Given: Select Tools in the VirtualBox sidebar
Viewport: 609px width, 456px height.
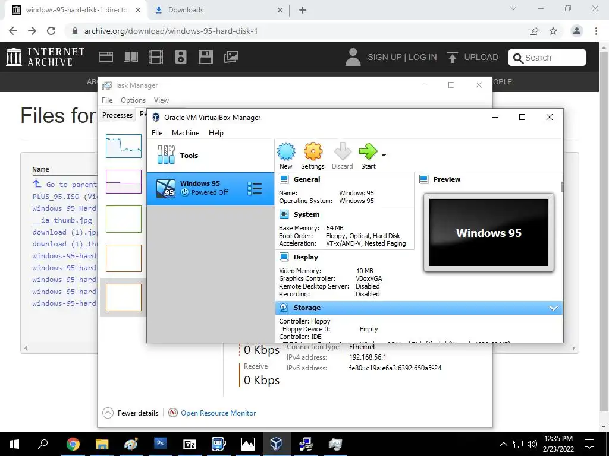Looking at the screenshot, I should [x=211, y=155].
